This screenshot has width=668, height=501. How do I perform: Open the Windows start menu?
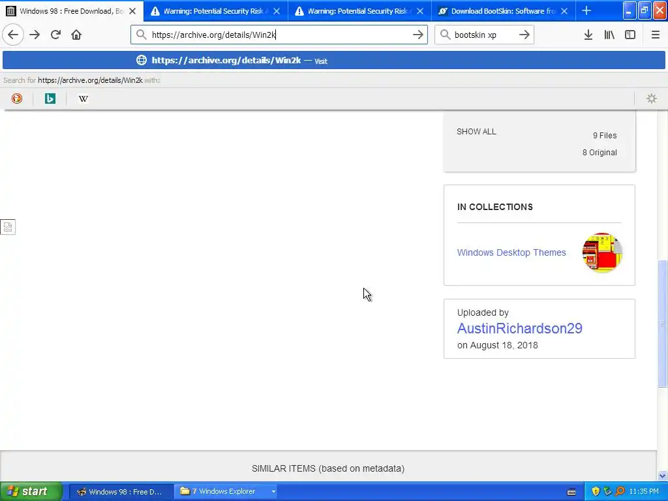point(31,491)
